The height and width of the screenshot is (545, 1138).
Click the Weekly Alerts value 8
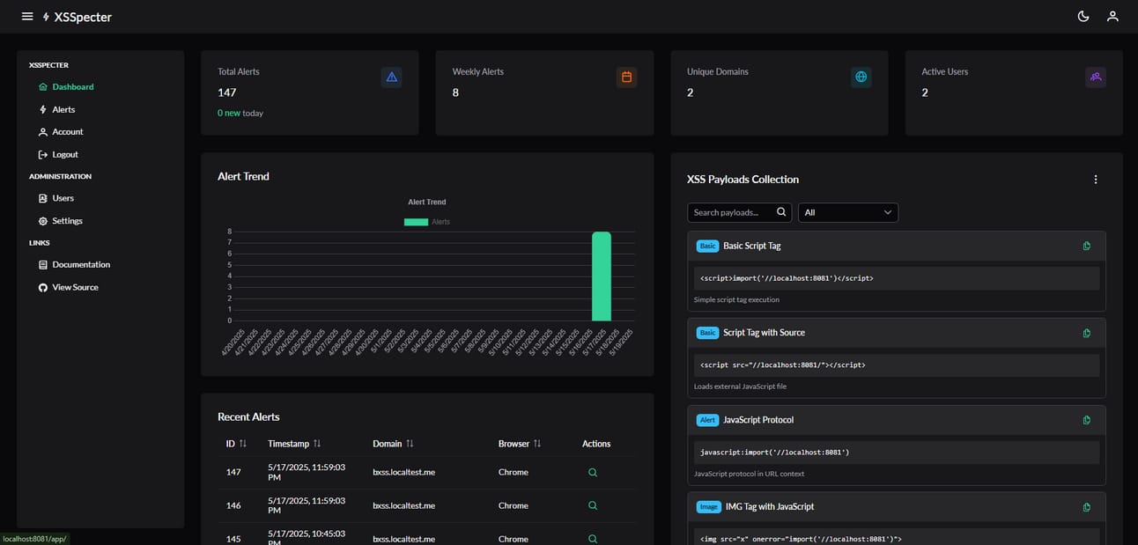[455, 92]
